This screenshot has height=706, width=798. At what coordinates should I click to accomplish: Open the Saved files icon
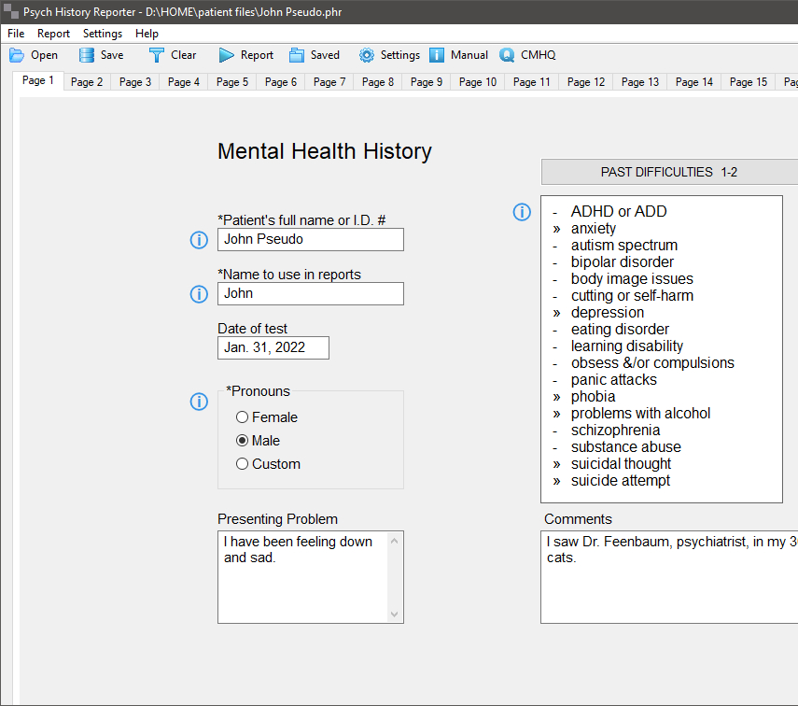pyautogui.click(x=297, y=55)
